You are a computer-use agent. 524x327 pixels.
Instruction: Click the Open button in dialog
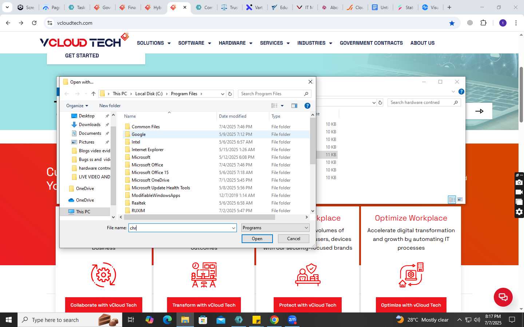[x=257, y=239]
